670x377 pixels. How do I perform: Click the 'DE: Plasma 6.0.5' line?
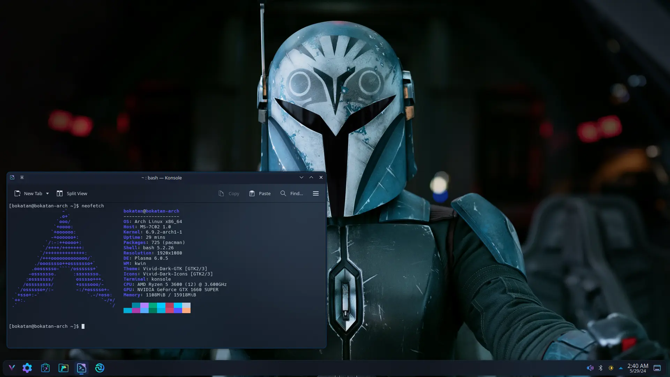(146, 258)
